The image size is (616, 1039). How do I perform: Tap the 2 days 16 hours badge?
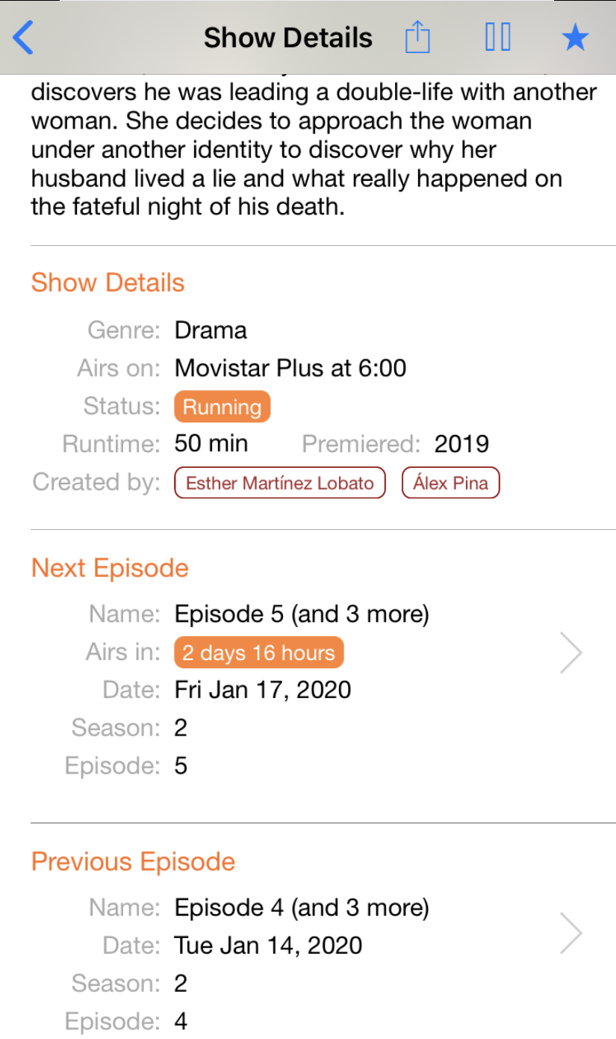(258, 653)
